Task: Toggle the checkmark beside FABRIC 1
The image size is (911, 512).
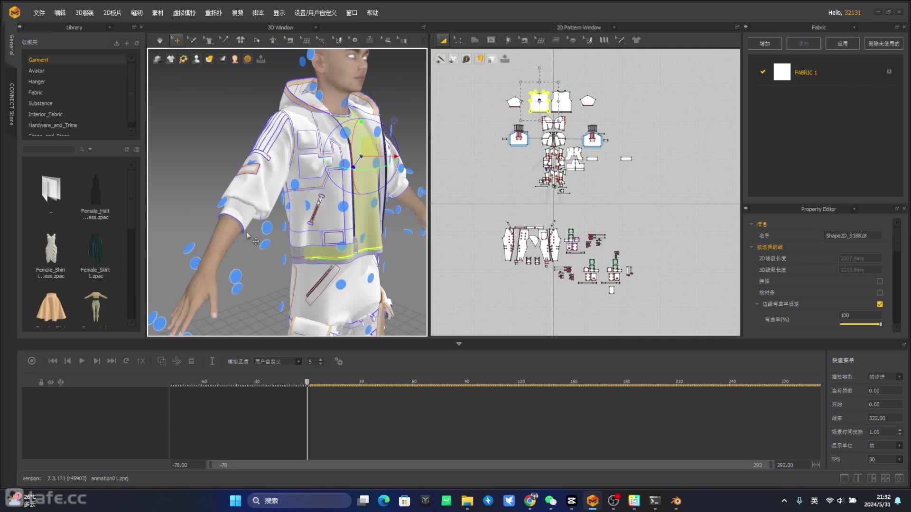Action: click(763, 72)
